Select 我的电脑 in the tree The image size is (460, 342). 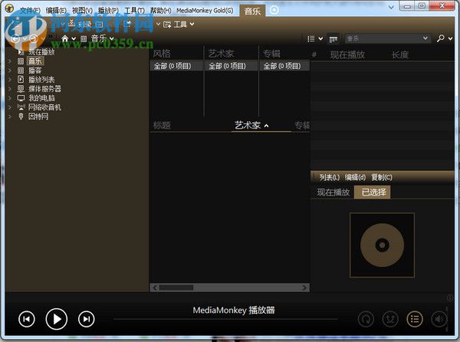[x=41, y=98]
